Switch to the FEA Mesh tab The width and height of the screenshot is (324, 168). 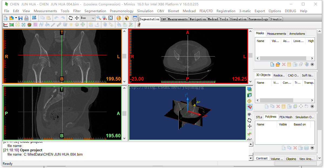click(286, 117)
